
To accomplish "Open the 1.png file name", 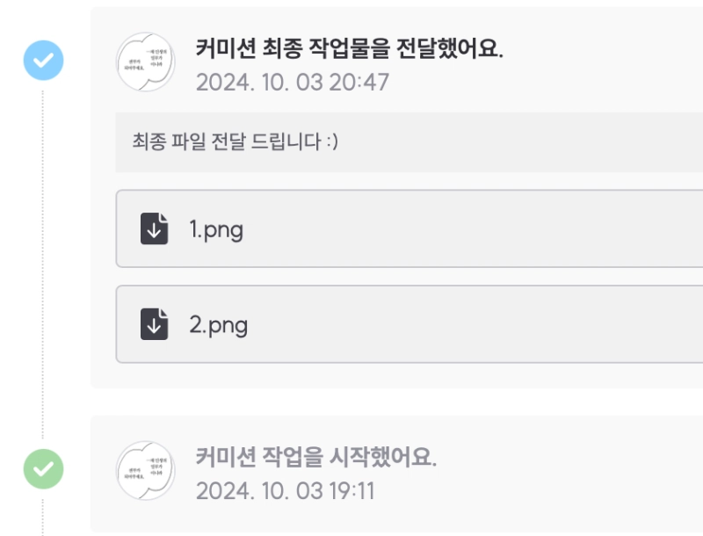I will pyautogui.click(x=216, y=230).
